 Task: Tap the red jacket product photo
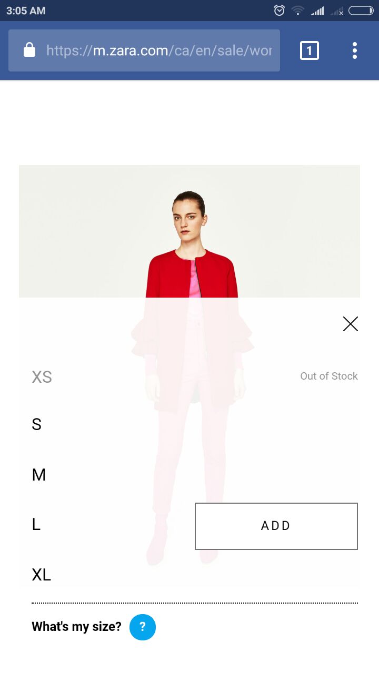tap(189, 231)
